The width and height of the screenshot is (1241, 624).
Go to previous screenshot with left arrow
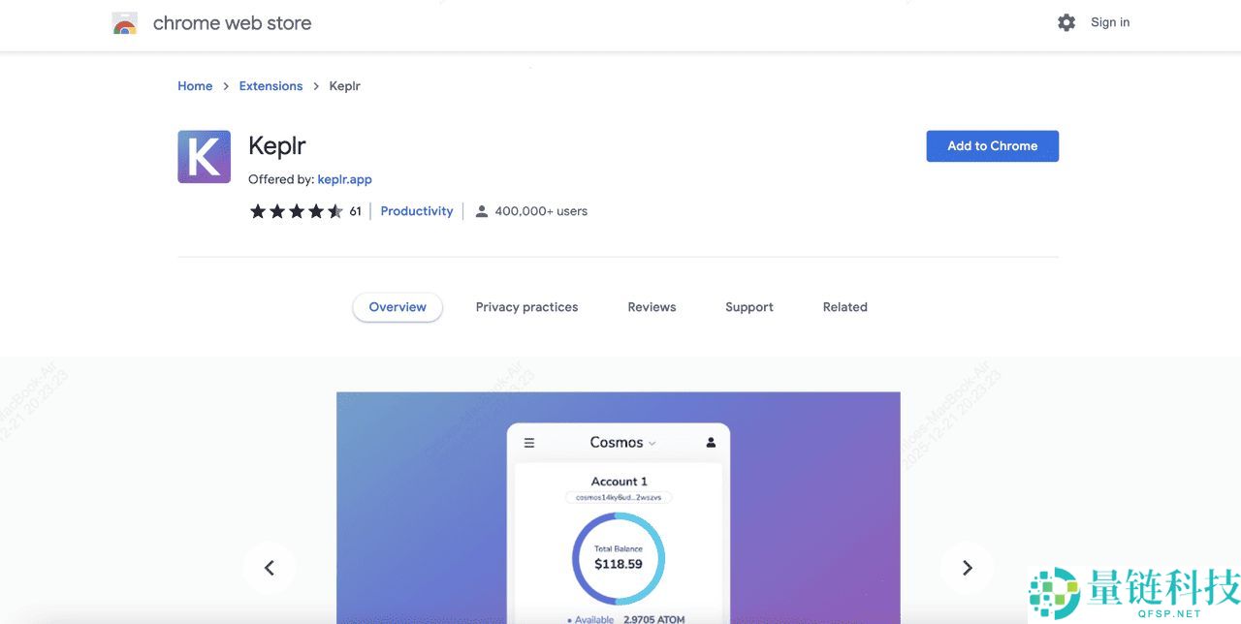(x=270, y=568)
